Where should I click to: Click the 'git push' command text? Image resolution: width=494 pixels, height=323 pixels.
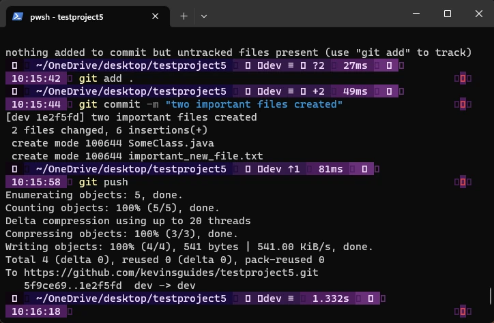103,182
